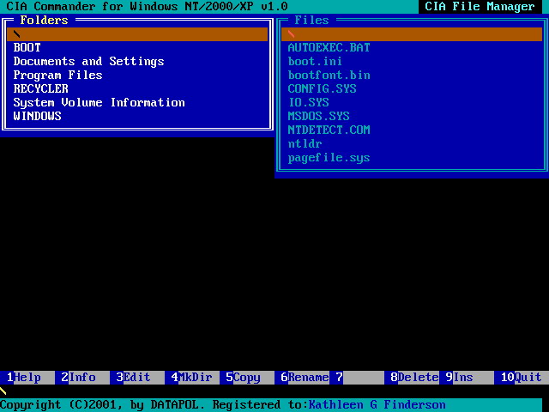Click the command line backslash prompt
The width and height of the screenshot is (549, 412).
(3, 391)
